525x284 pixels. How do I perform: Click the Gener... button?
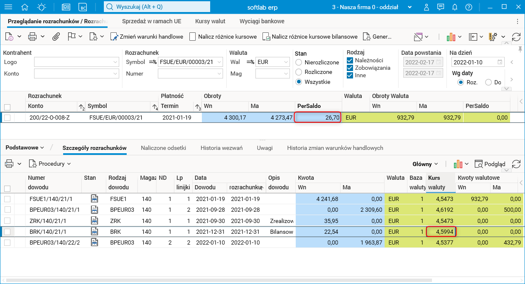377,37
